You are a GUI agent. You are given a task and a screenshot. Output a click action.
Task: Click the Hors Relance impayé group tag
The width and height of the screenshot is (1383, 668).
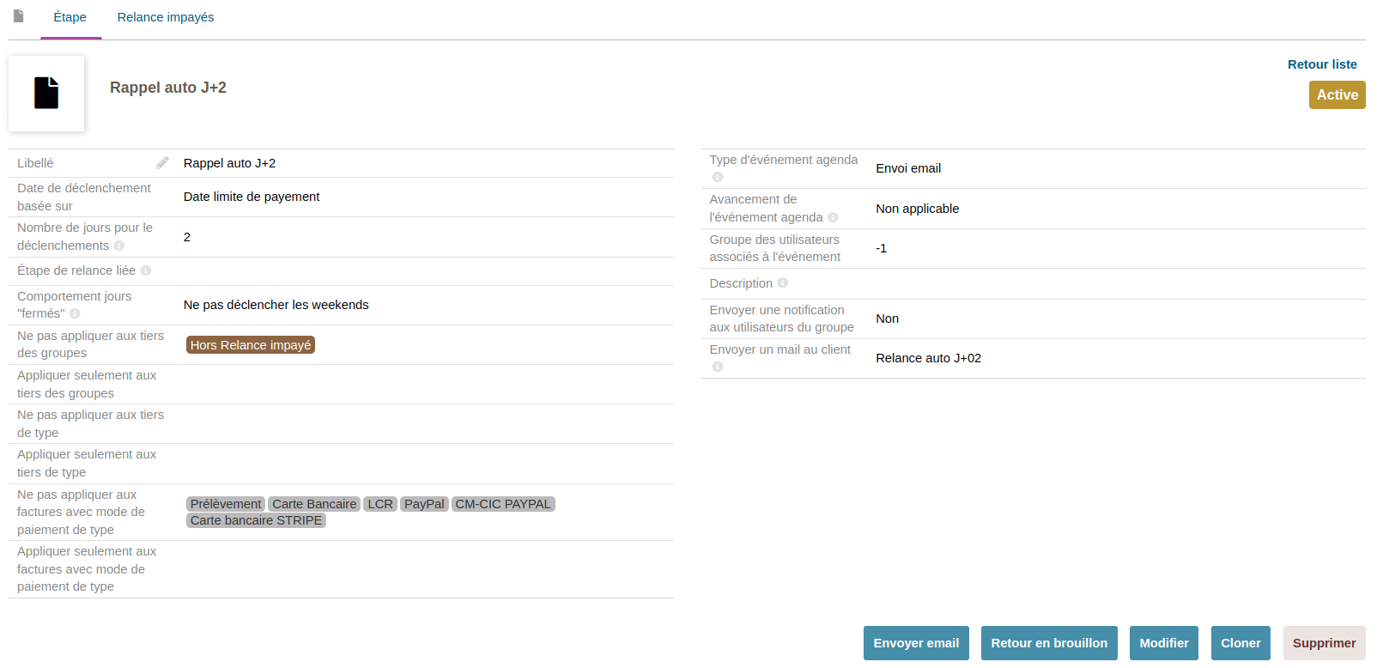(x=251, y=345)
